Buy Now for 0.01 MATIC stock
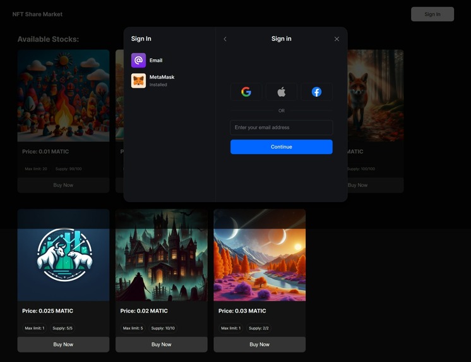471x362 pixels. tap(63, 185)
